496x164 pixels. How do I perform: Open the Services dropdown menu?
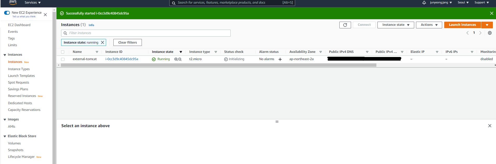[33, 3]
